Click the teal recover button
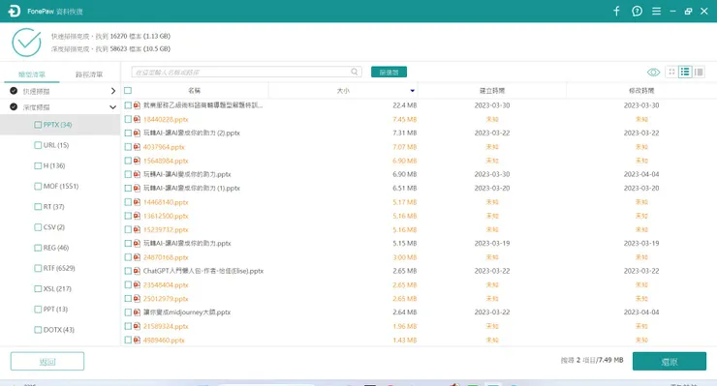Image resolution: width=717 pixels, height=386 pixels. [x=670, y=362]
